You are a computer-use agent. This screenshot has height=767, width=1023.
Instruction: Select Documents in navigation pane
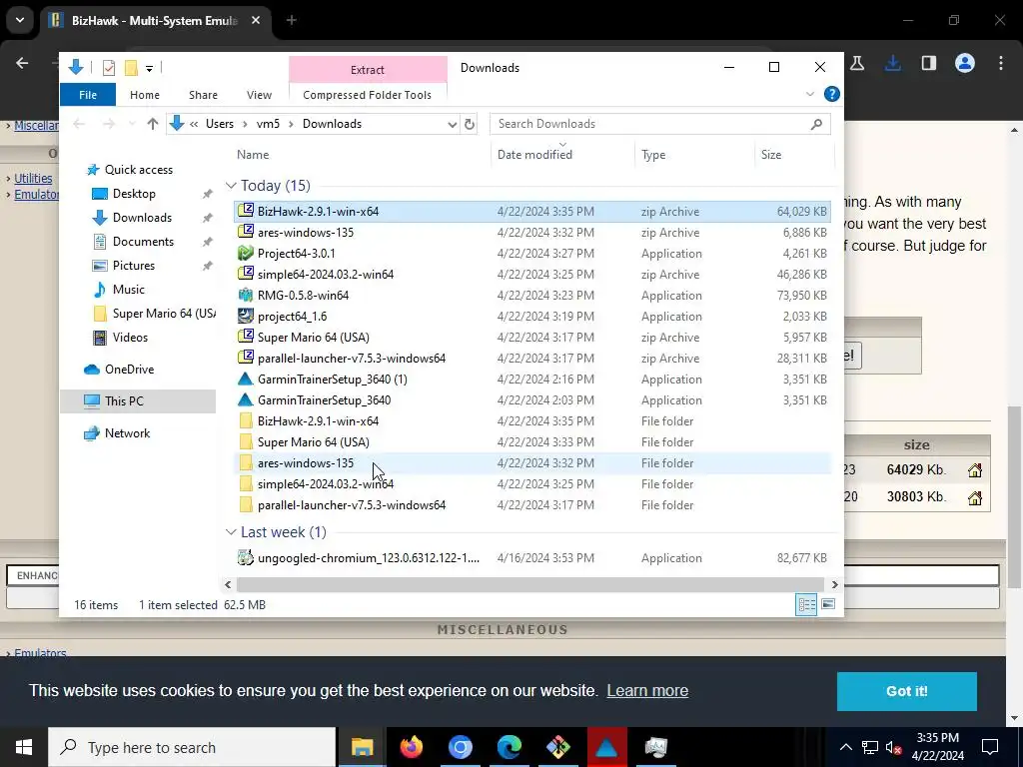[x=143, y=242]
